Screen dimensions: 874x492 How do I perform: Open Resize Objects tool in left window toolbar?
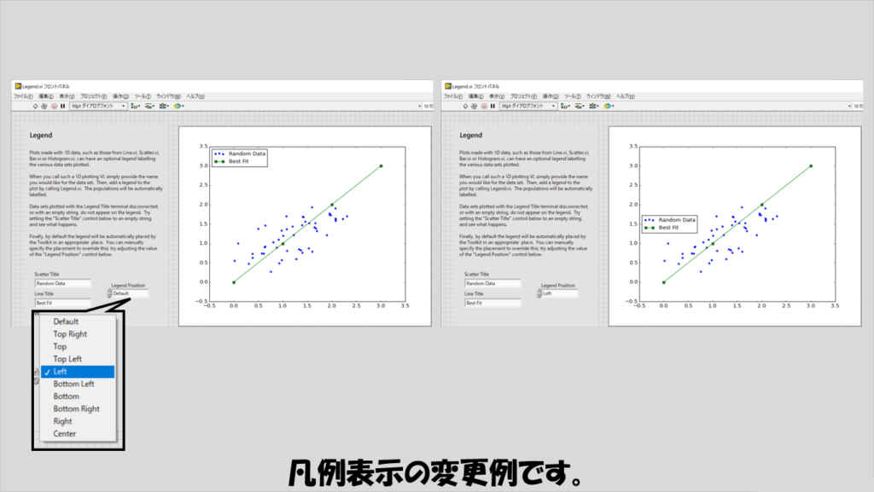pos(165,107)
